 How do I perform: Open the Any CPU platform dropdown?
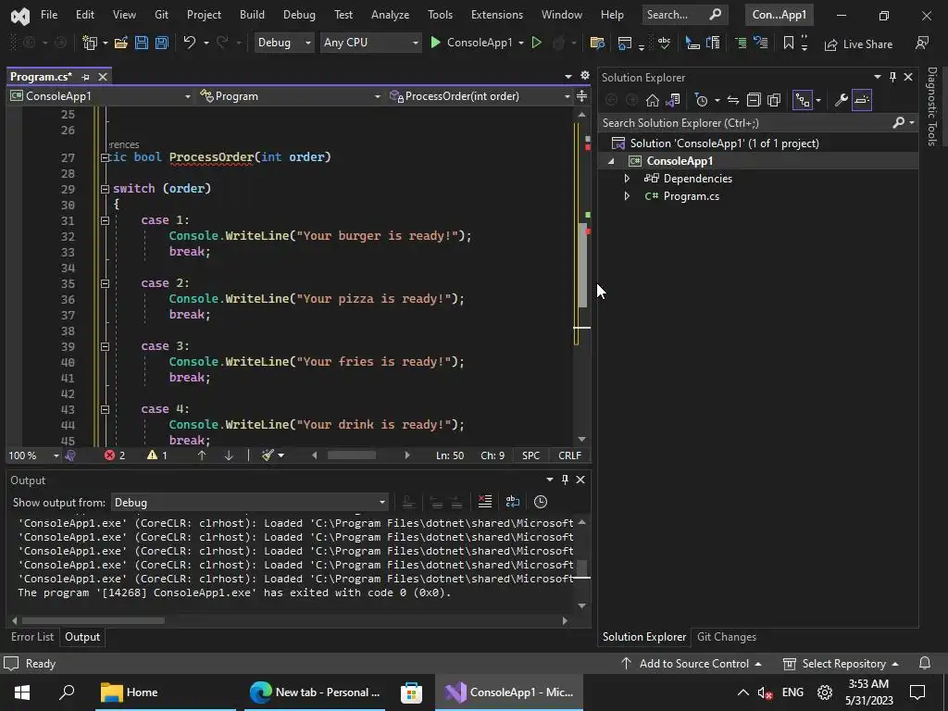pos(370,43)
